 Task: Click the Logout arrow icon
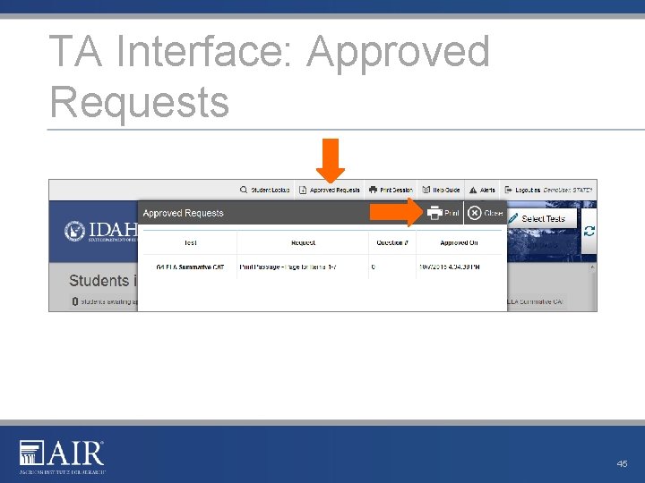coord(508,190)
